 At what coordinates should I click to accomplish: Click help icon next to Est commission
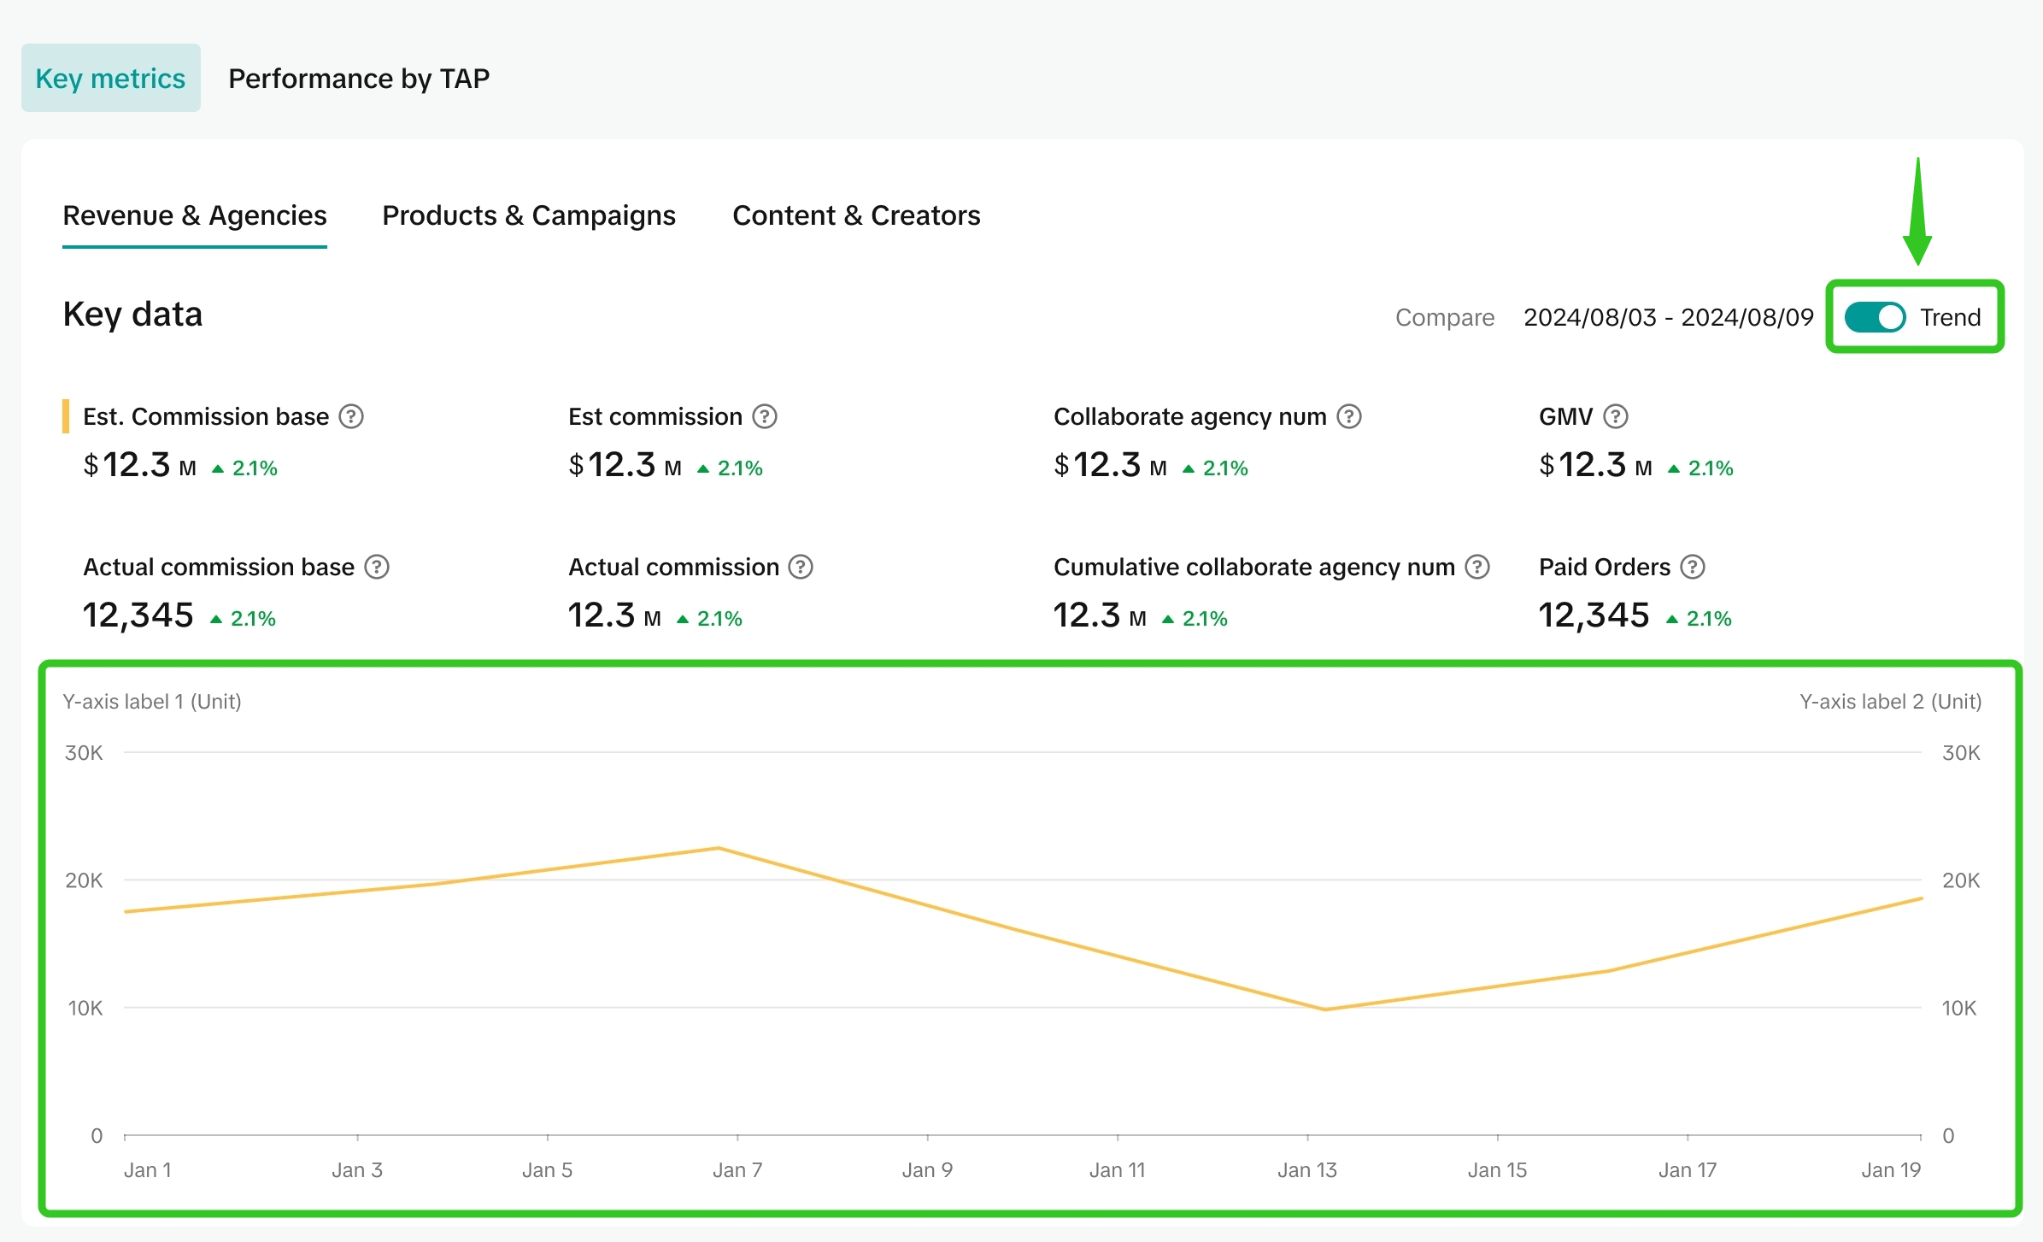coord(764,416)
